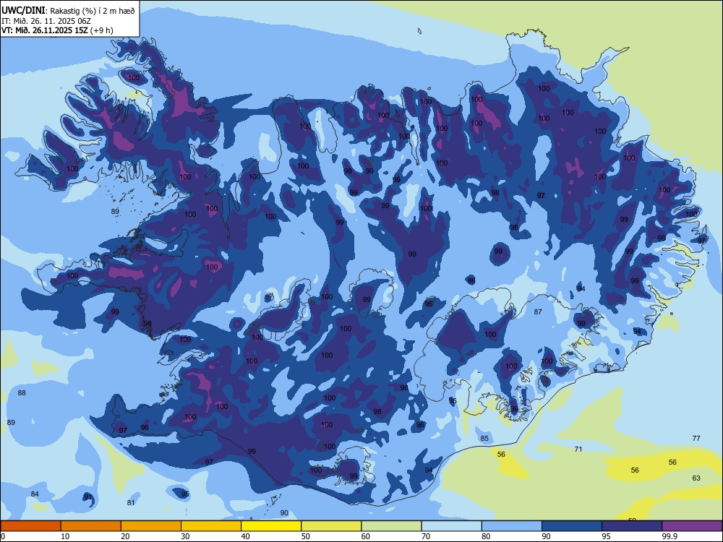723x542 pixels.
Task: Click the map humidity value '91'
Action: pos(88,497)
